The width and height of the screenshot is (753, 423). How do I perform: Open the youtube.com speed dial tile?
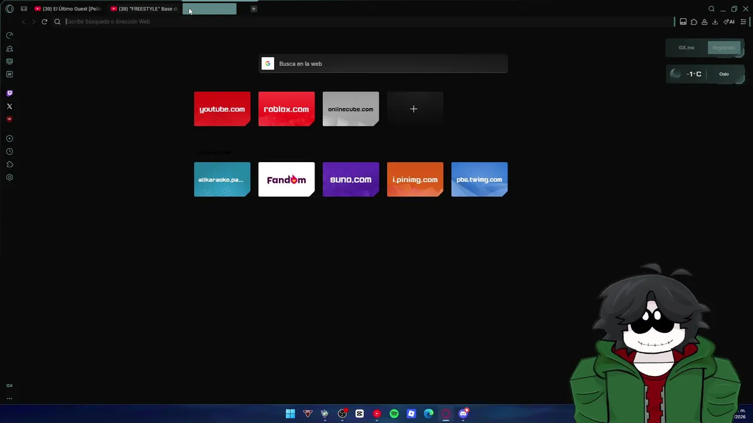tap(222, 109)
